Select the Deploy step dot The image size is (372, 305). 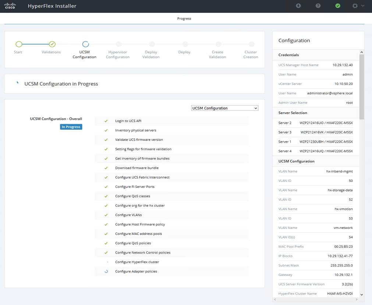point(185,44)
